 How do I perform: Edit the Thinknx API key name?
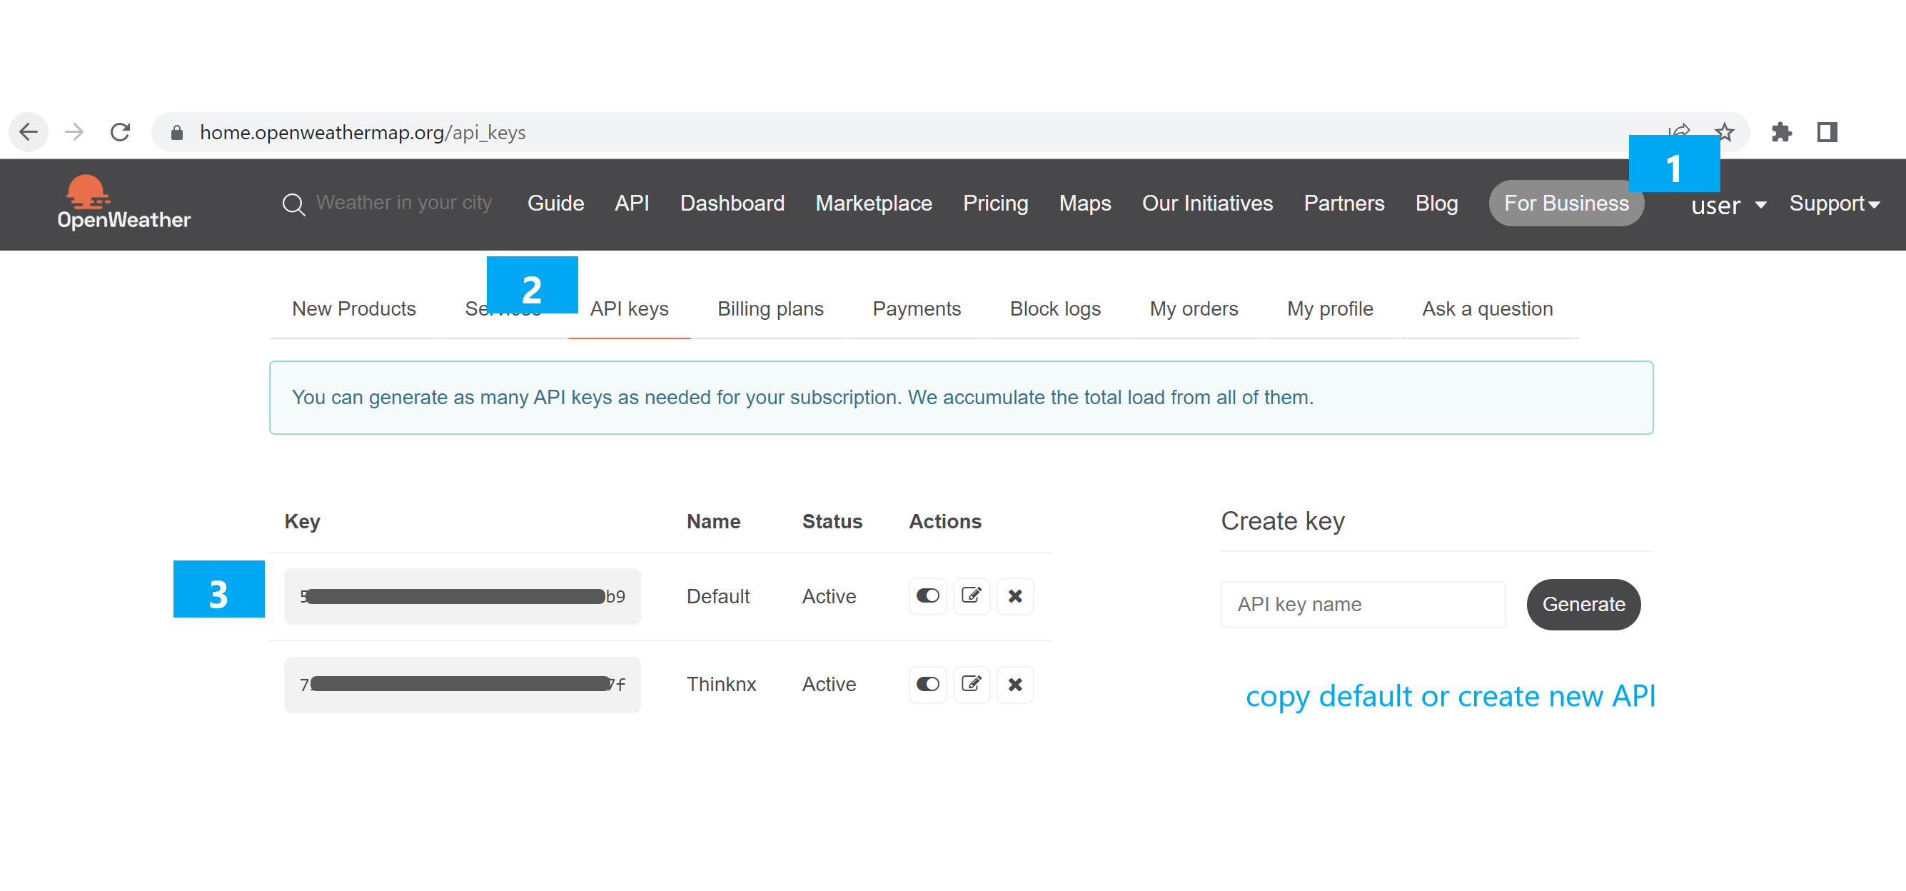click(971, 685)
